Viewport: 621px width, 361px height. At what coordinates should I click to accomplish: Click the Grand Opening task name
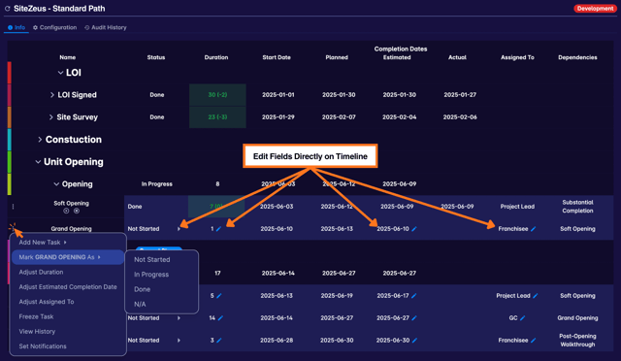[x=71, y=229]
